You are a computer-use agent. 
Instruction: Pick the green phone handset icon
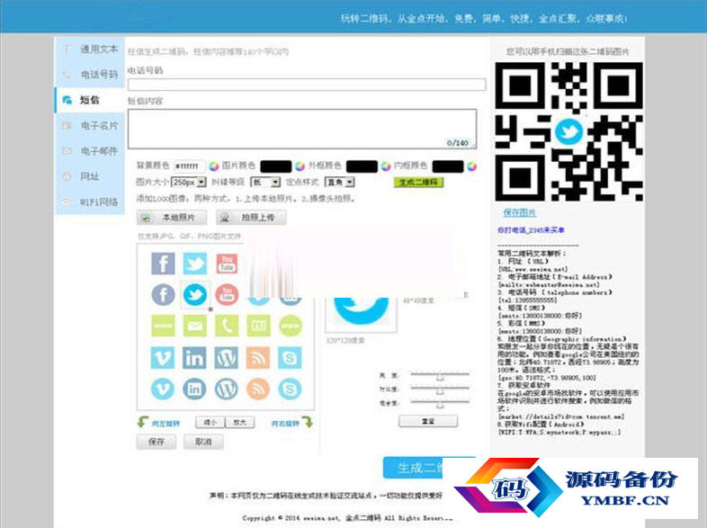227,326
